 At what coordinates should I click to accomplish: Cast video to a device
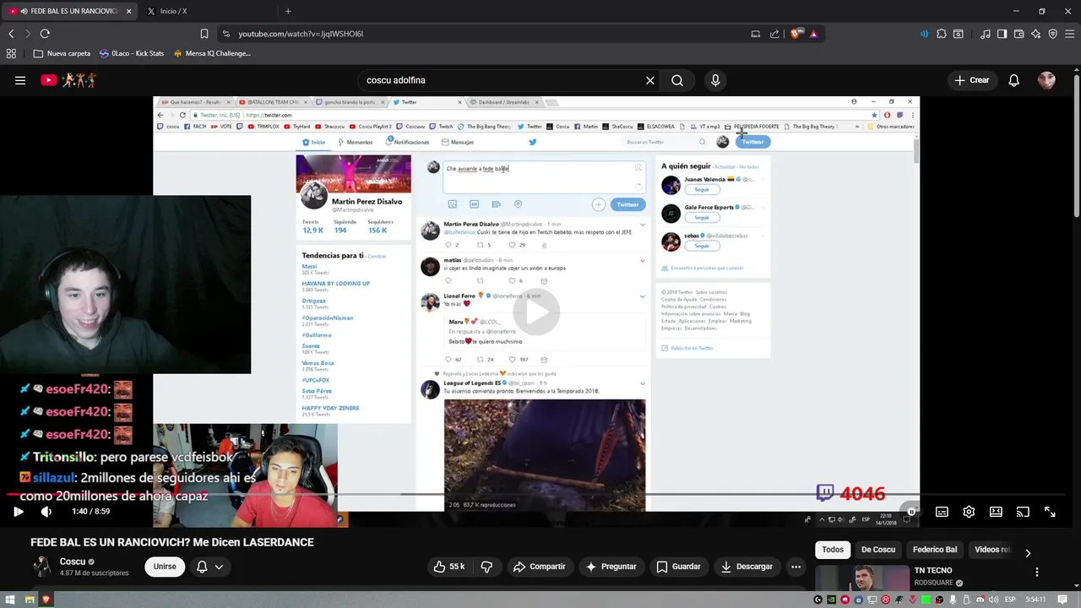(x=1023, y=511)
